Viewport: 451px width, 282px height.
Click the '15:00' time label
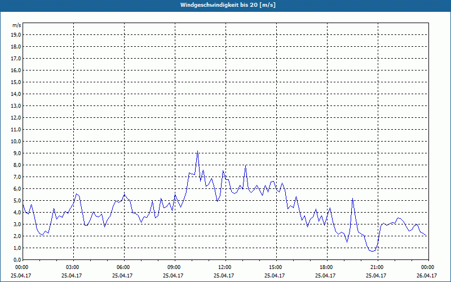[276, 267]
